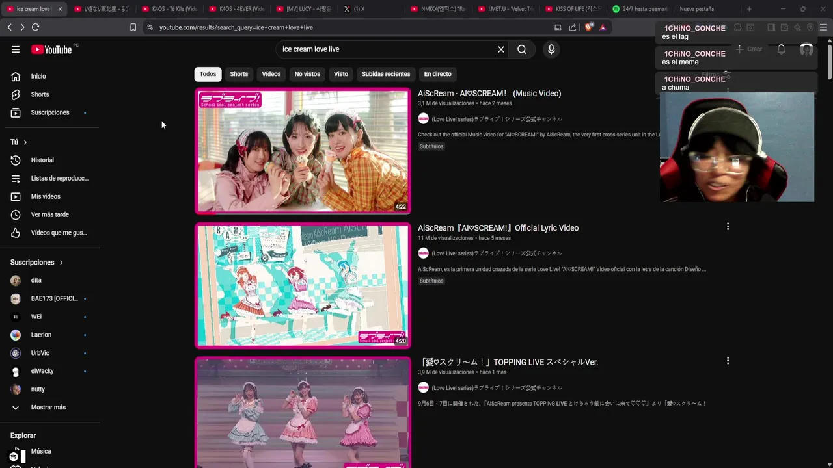The width and height of the screenshot is (833, 468).
Task: Select the No vistos filter chip
Action: pyautogui.click(x=307, y=74)
